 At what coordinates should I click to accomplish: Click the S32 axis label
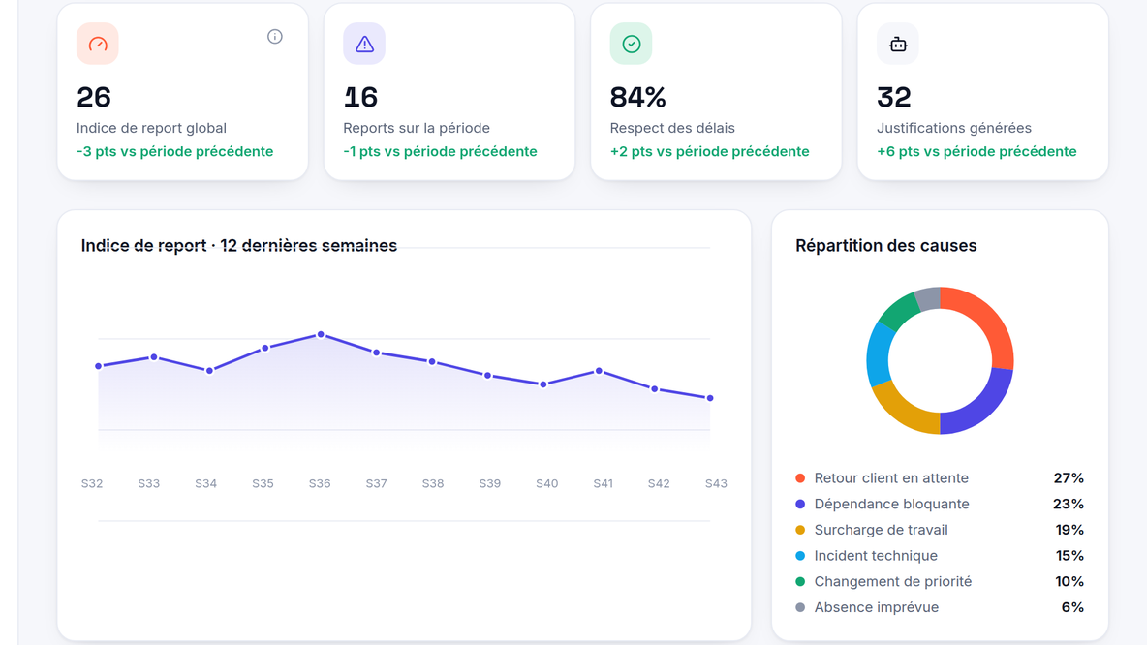(x=92, y=483)
